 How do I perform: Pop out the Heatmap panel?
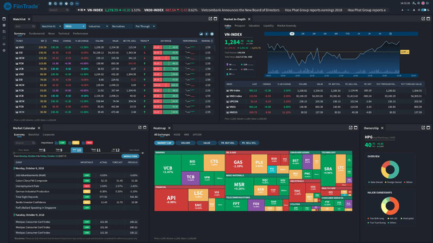[x=350, y=128]
